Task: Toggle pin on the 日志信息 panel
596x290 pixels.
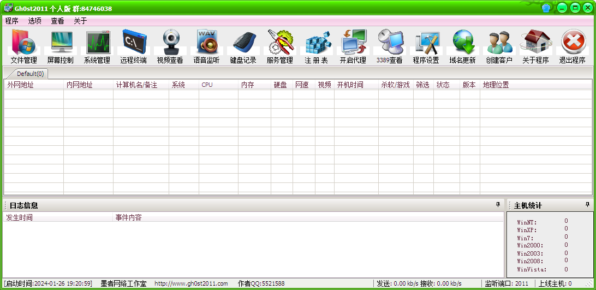Action: point(498,205)
